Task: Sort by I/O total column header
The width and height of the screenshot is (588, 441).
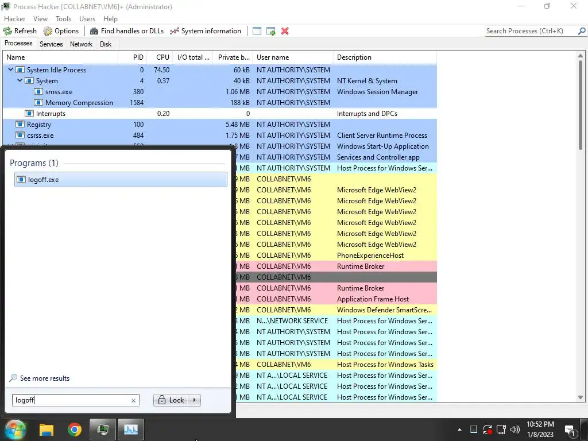Action: click(x=193, y=57)
